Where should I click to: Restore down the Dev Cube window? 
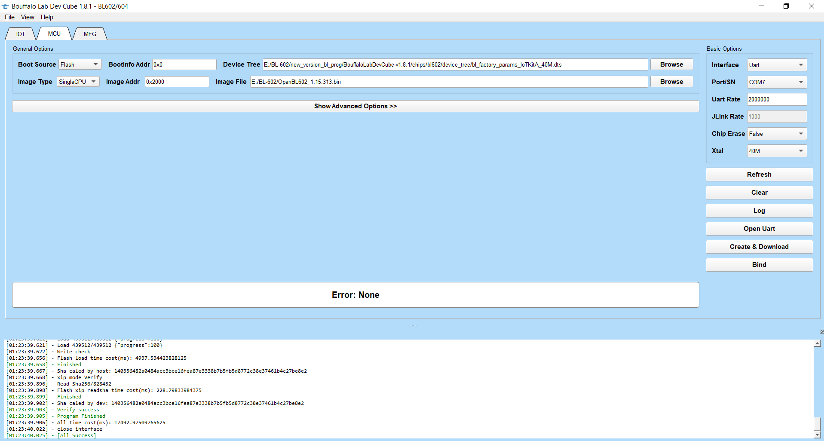pos(786,6)
